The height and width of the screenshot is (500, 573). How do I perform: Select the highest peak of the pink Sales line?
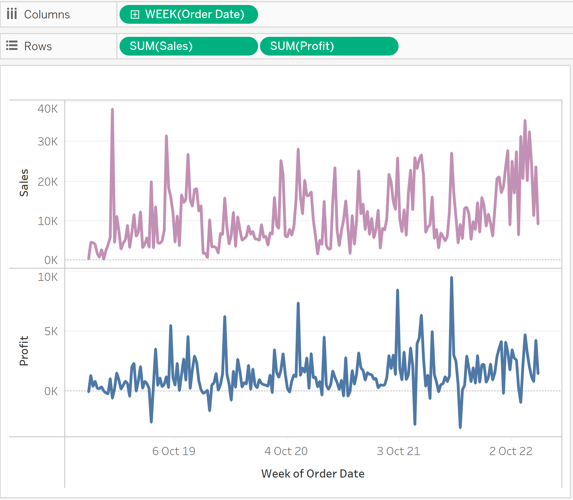coord(112,110)
